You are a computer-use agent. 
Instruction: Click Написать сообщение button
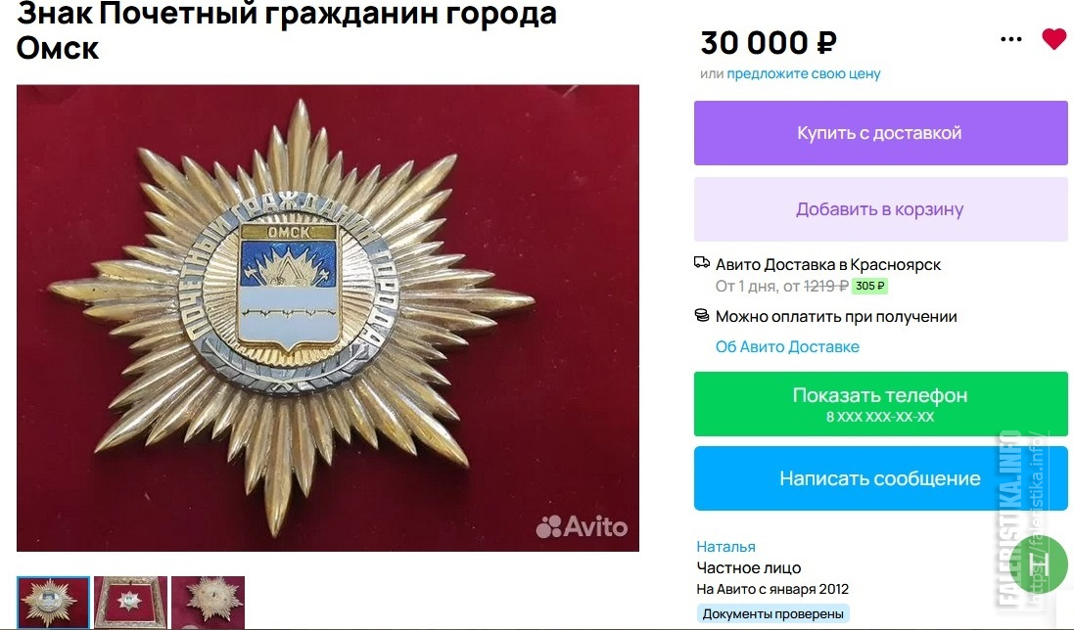tap(881, 478)
